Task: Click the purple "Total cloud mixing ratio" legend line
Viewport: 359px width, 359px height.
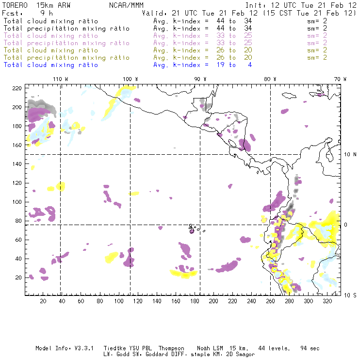Action: click(x=51, y=36)
